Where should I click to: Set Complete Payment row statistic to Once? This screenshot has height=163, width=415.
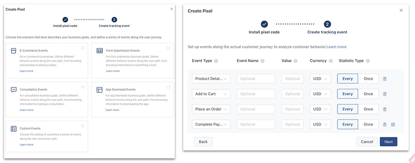(368, 124)
